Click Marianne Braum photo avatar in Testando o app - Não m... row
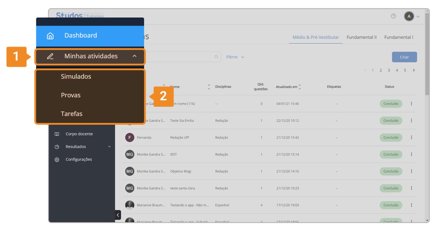442x229 pixels. [130, 205]
